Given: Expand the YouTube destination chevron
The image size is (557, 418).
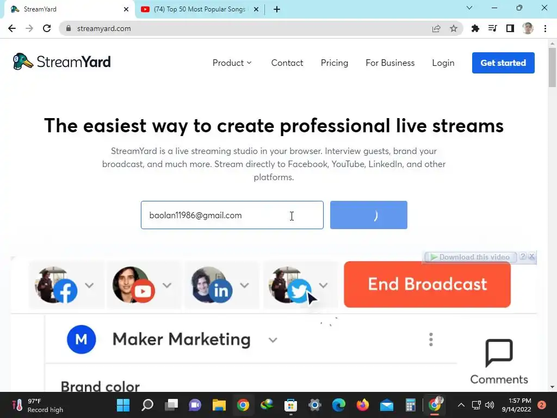Looking at the screenshot, I should click(167, 285).
